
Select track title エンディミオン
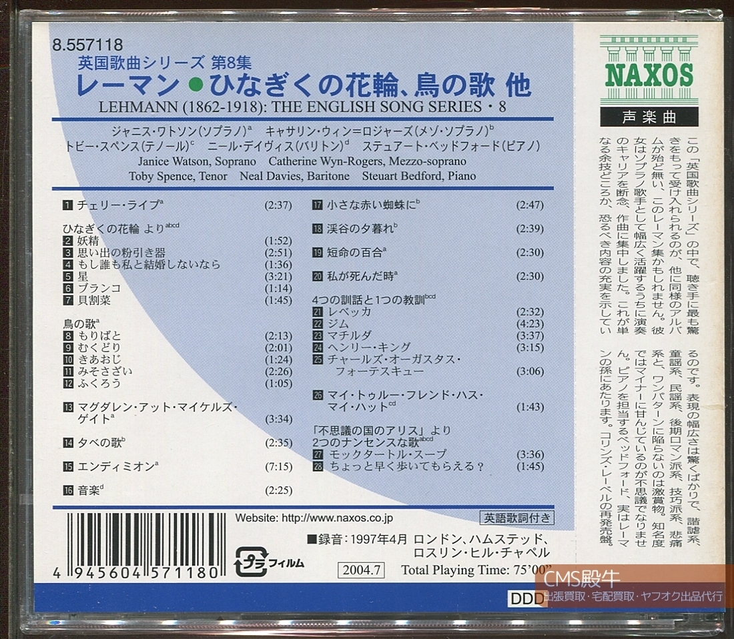pos(117,466)
